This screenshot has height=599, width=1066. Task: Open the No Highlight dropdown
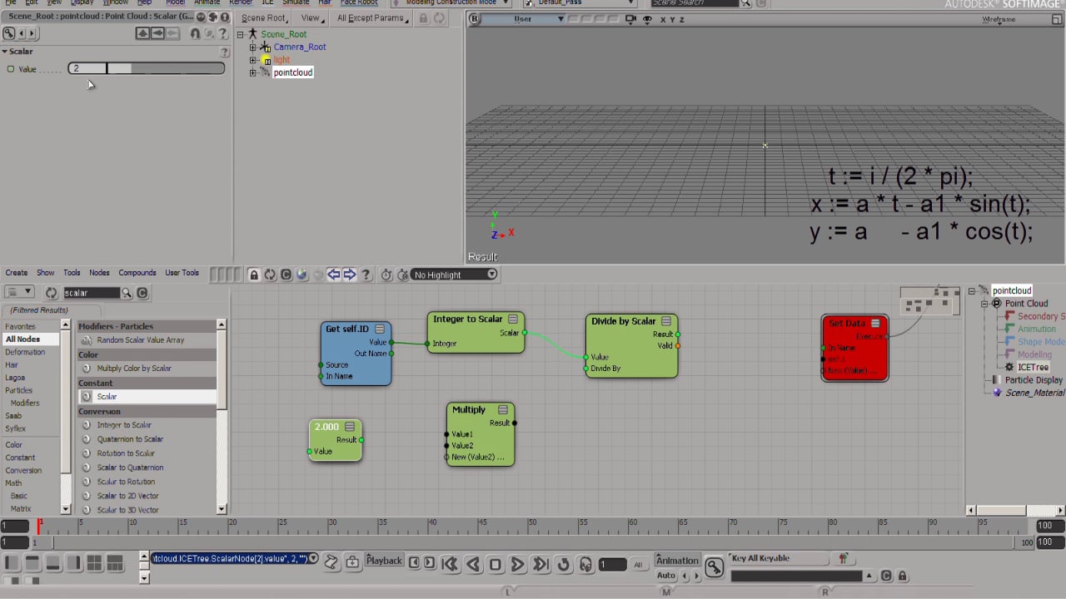point(454,275)
